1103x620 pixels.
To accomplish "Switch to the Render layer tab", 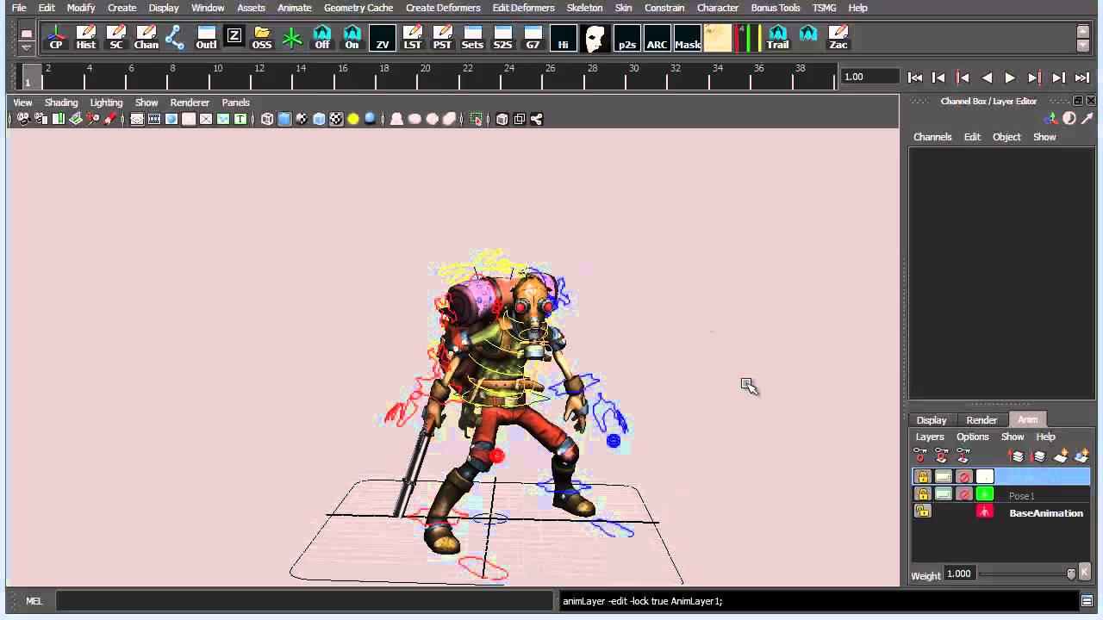I will 981,420.
